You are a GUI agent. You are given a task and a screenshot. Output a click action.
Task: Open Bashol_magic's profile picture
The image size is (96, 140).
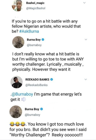[x=18, y=5]
